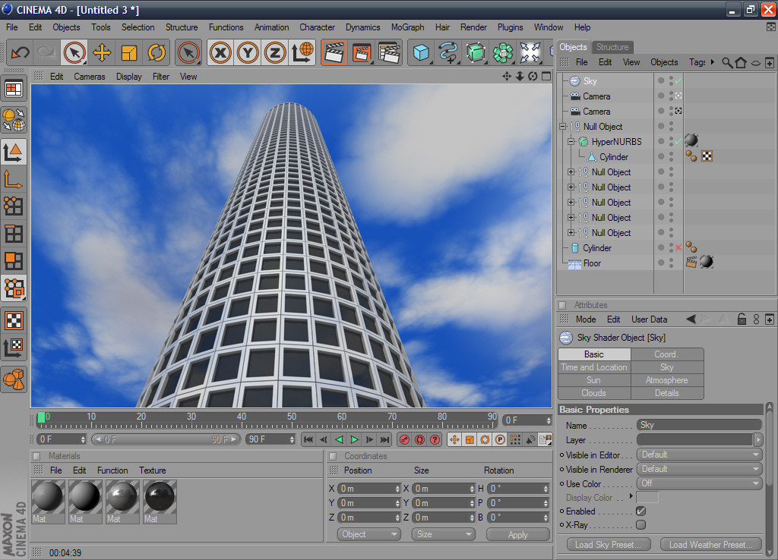Click the Load Sky Preset button
This screenshot has width=778, height=560.
(x=608, y=544)
